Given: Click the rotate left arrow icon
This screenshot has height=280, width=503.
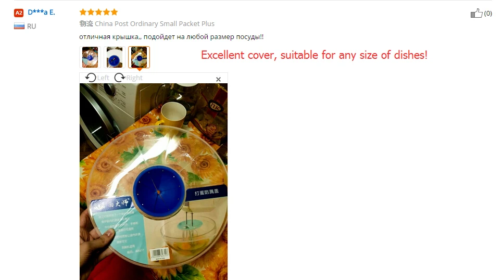Looking at the screenshot, I should pos(91,78).
